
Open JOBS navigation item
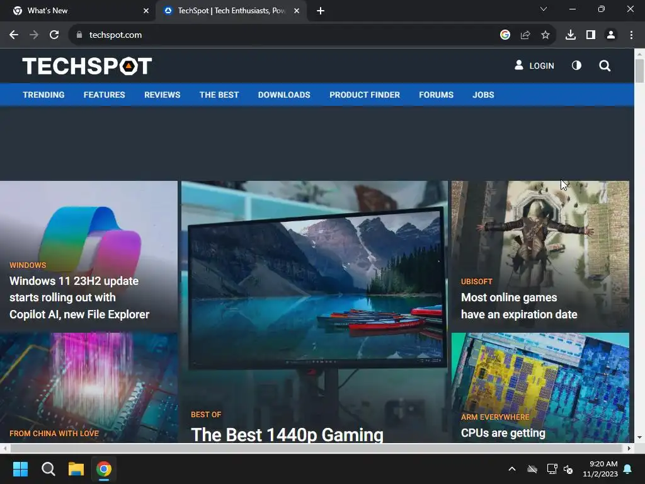click(483, 95)
